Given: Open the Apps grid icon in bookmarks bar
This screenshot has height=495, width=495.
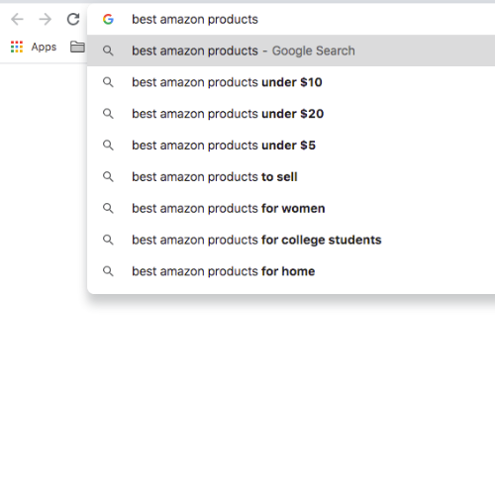Looking at the screenshot, I should (17, 47).
